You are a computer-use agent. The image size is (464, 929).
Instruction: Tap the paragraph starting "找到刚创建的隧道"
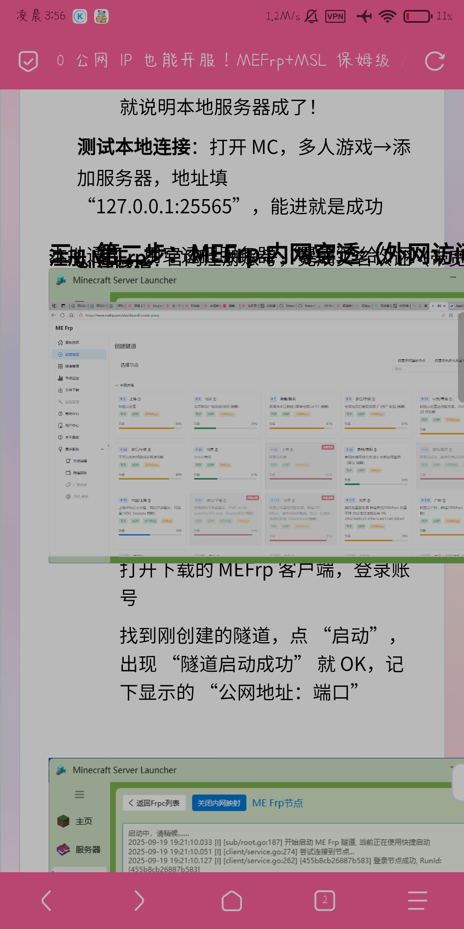click(262, 664)
